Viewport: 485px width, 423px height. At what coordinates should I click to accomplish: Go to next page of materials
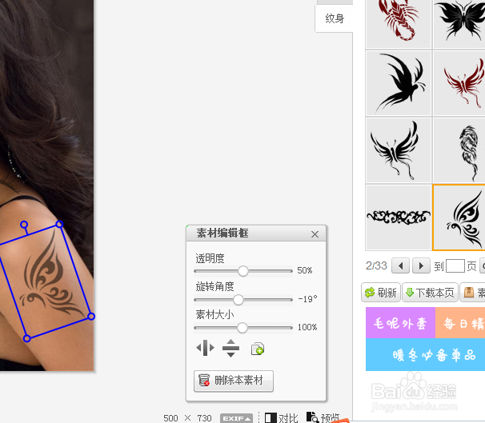coord(421,265)
